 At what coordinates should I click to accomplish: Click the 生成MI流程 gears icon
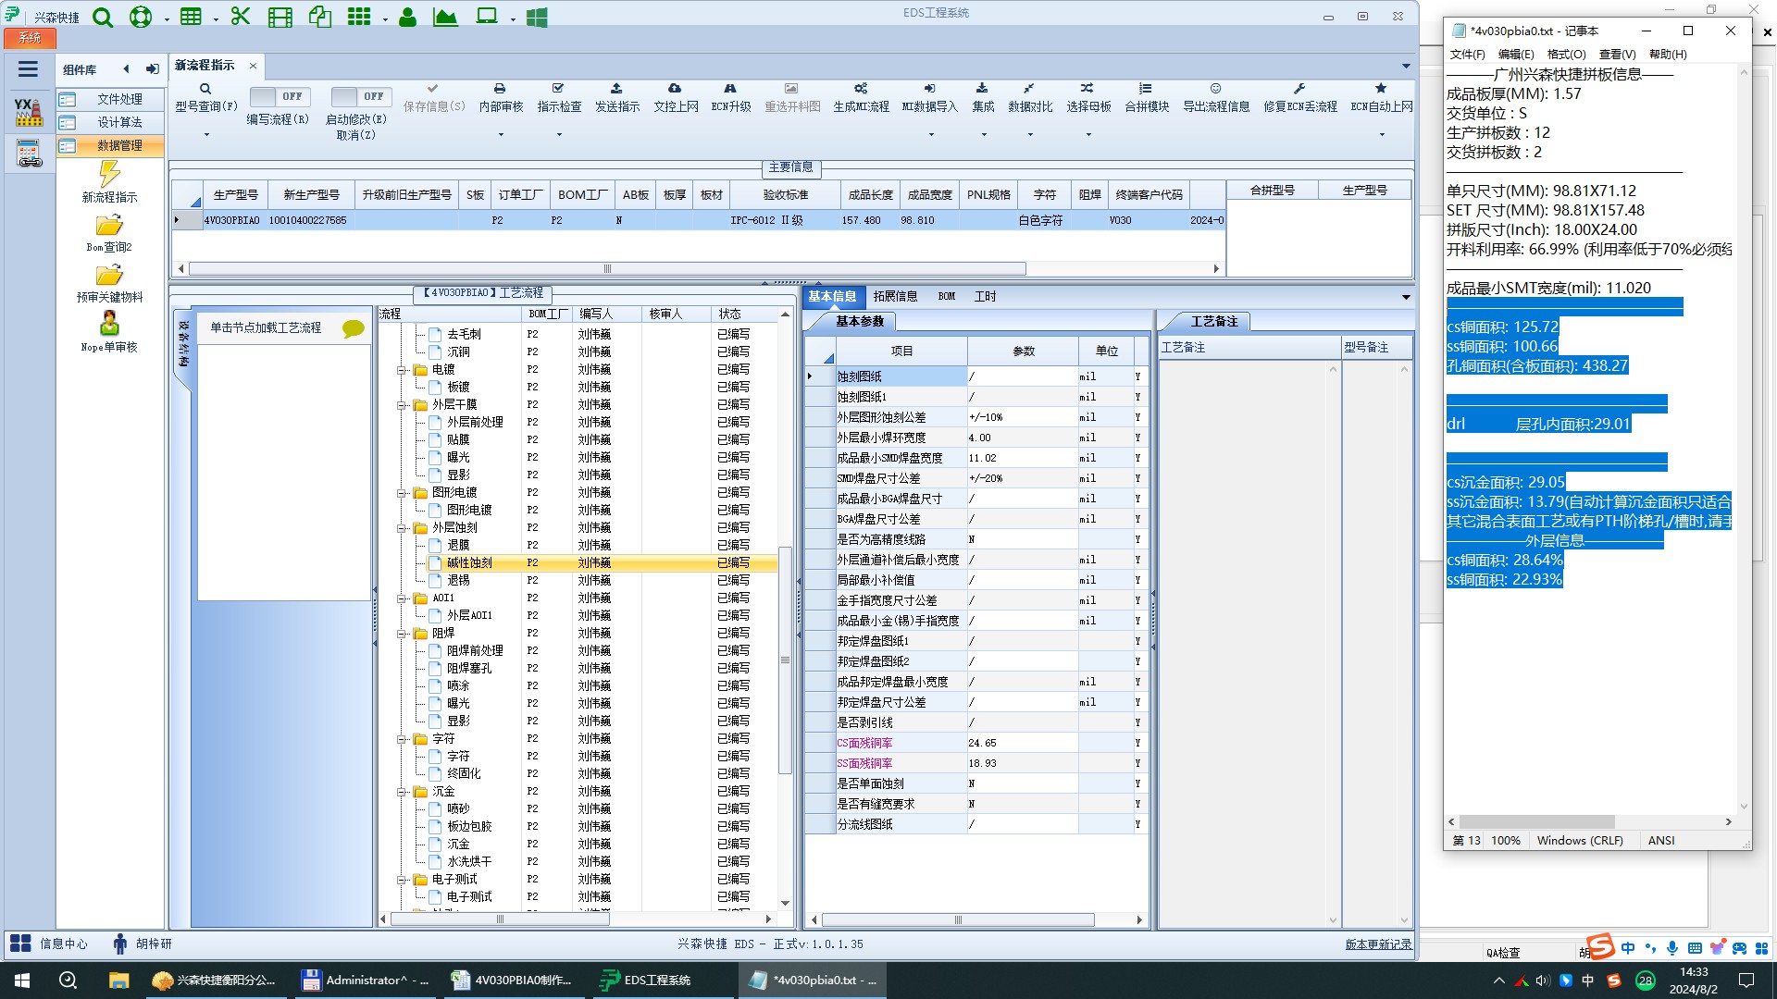click(861, 89)
